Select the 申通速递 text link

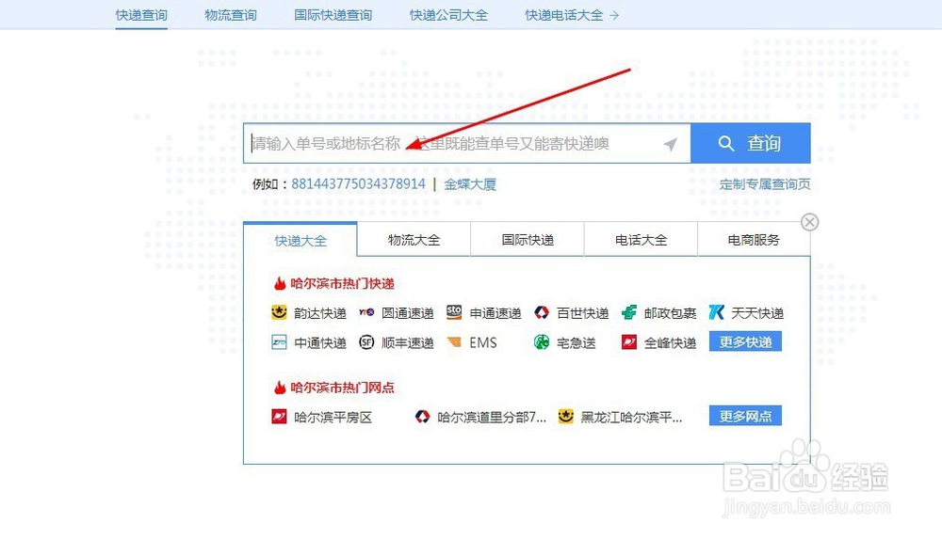coord(495,312)
